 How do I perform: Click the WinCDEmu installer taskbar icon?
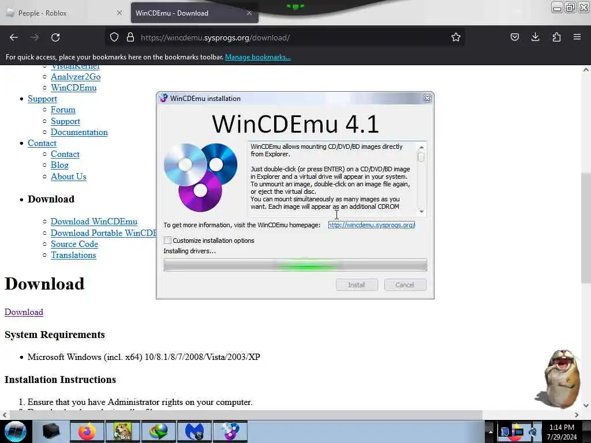pyautogui.click(x=230, y=431)
